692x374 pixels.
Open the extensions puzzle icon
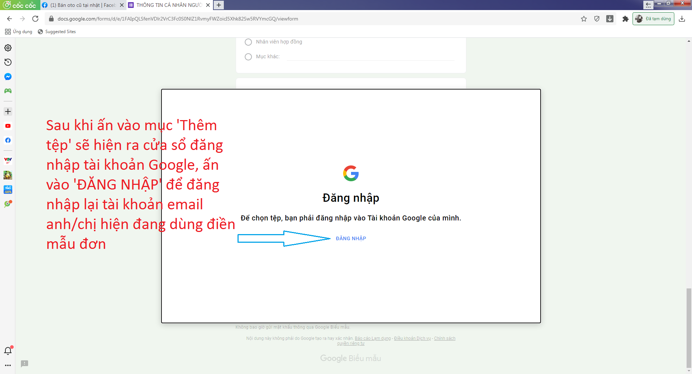[625, 19]
